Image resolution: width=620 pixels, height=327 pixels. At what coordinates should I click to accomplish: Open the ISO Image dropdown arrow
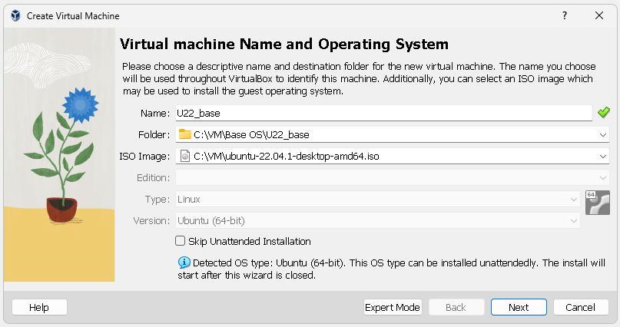point(602,157)
